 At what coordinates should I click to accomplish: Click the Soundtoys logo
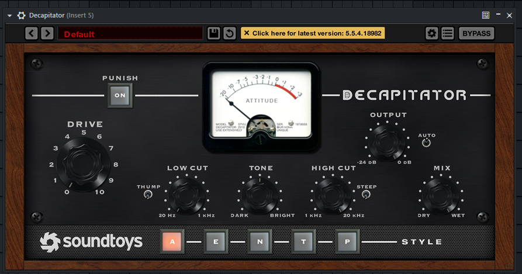(91, 242)
